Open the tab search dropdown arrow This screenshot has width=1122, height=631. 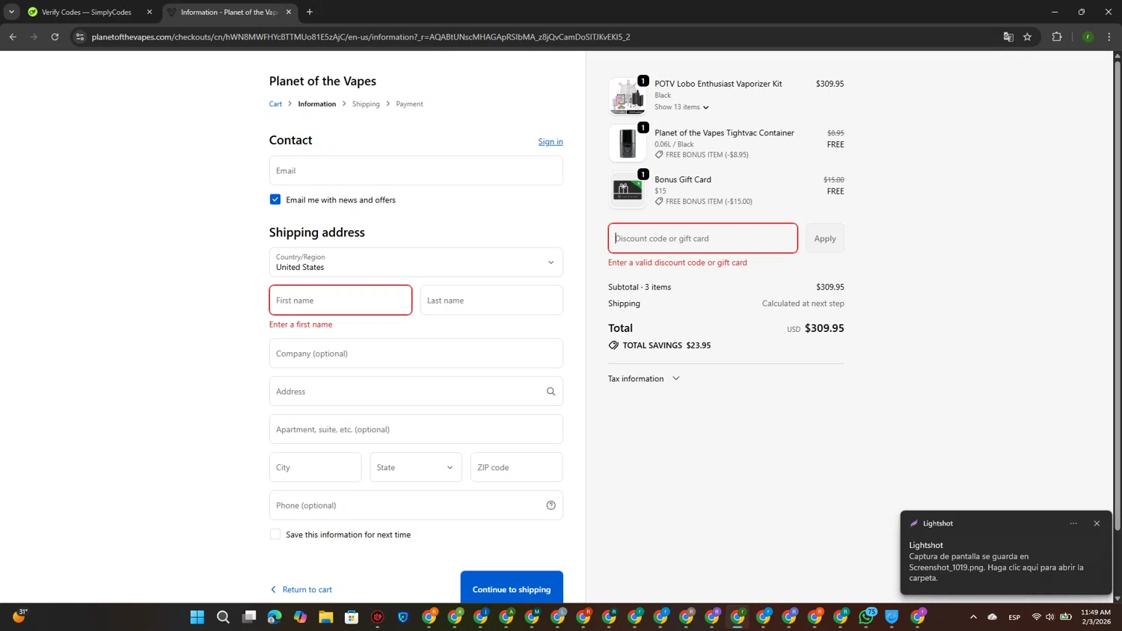pos(11,12)
